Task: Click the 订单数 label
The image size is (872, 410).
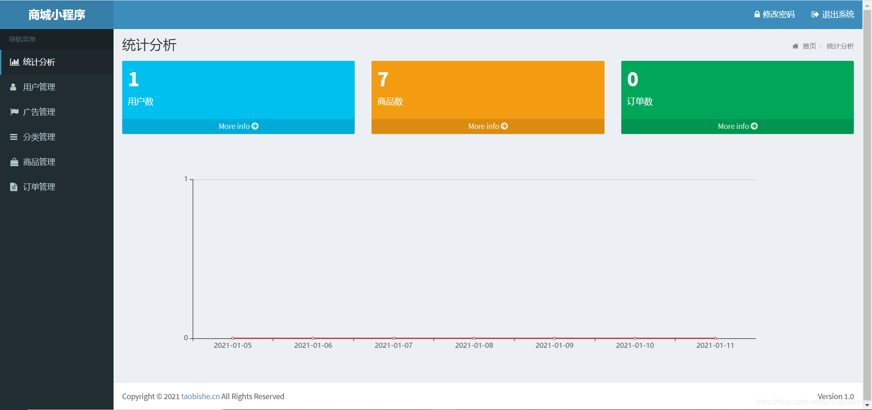Action: 640,102
